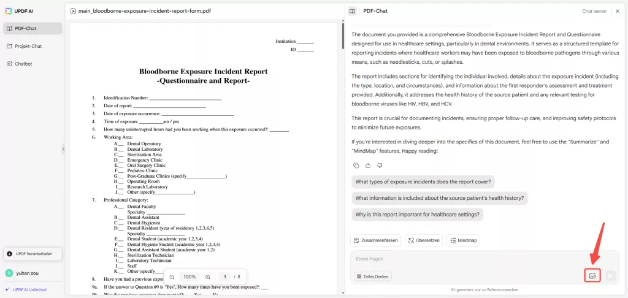This screenshot has width=628, height=298.
Task: Click the Zusammenfassen button
Action: [376, 240]
